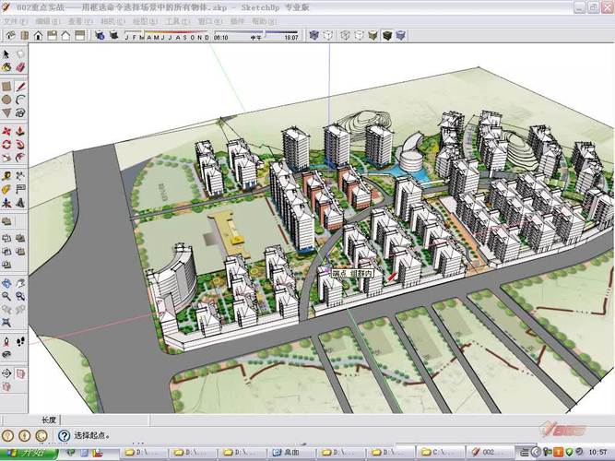Image resolution: width=615 pixels, height=461 pixels.
Task: Open the 查看 (View) menu
Action: (x=80, y=21)
